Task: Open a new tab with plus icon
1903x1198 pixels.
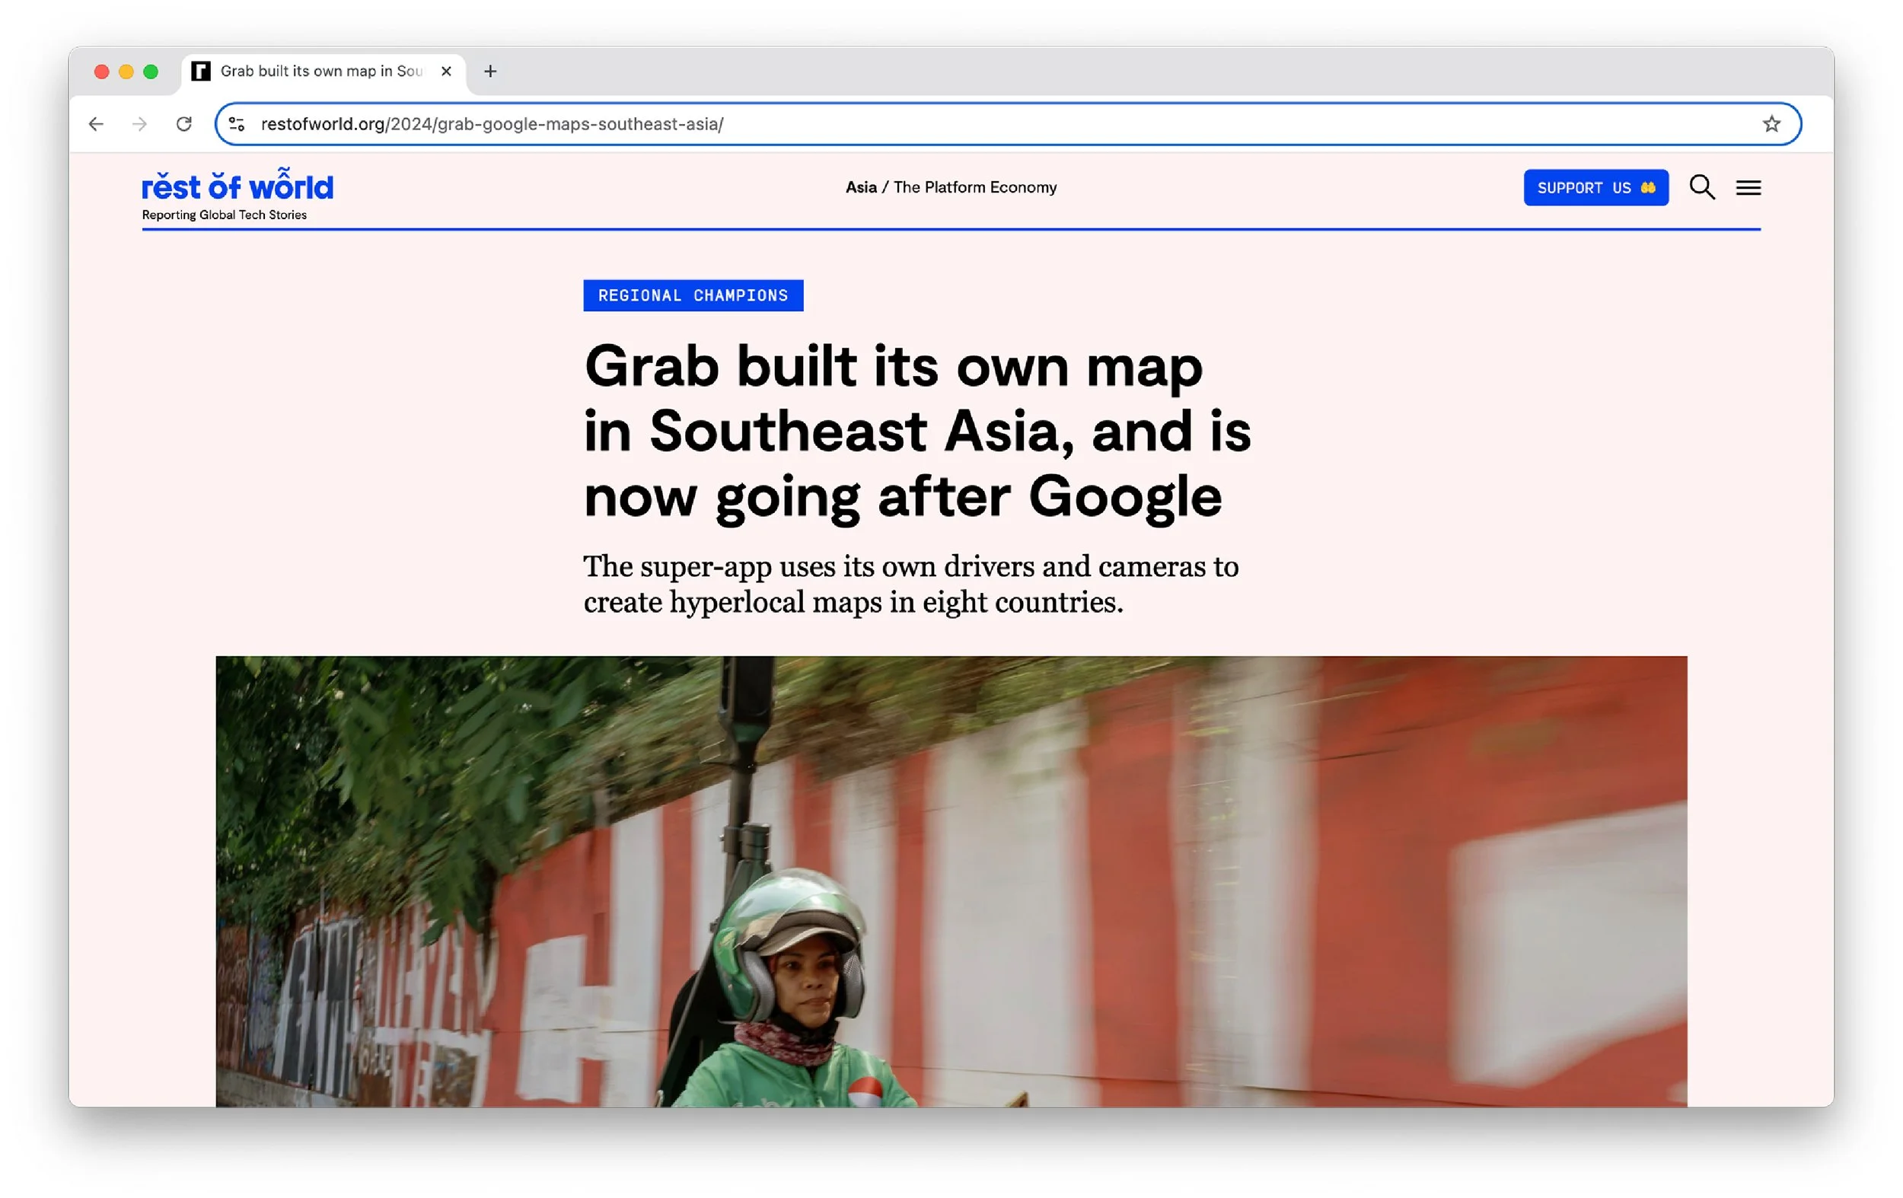Action: (490, 71)
